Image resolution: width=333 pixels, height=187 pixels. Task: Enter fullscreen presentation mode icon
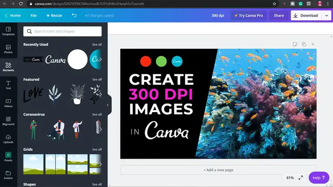coord(301,178)
